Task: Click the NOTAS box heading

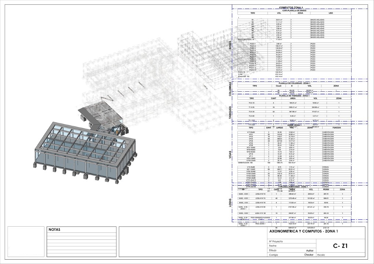Action: coord(54,230)
